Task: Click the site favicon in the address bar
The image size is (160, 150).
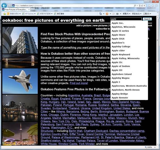Action: coord(13,6)
